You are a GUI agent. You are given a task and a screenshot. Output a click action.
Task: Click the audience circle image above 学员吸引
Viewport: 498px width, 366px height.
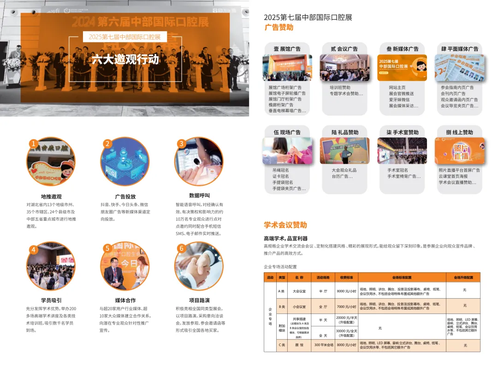[x=51, y=266]
